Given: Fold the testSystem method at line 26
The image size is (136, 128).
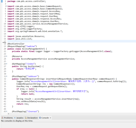Looking at the screenshot, I should coord(6,64).
